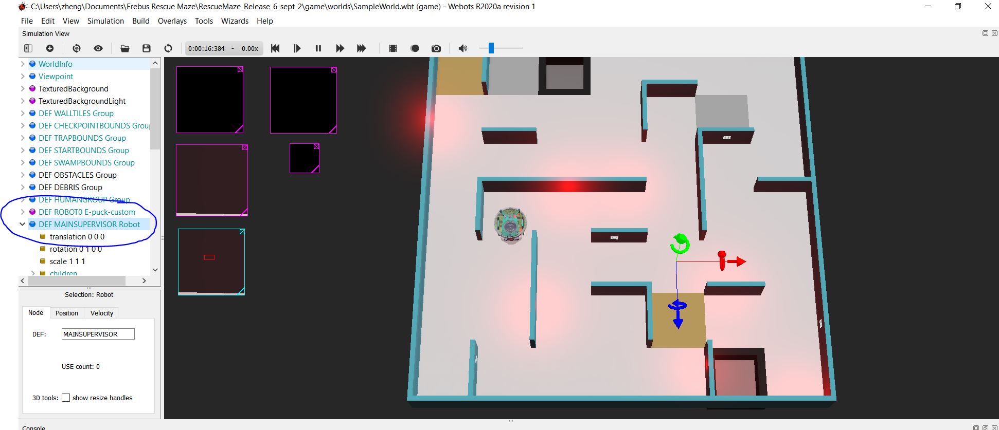
Task: Take a screenshot with the camera icon
Action: click(x=436, y=48)
